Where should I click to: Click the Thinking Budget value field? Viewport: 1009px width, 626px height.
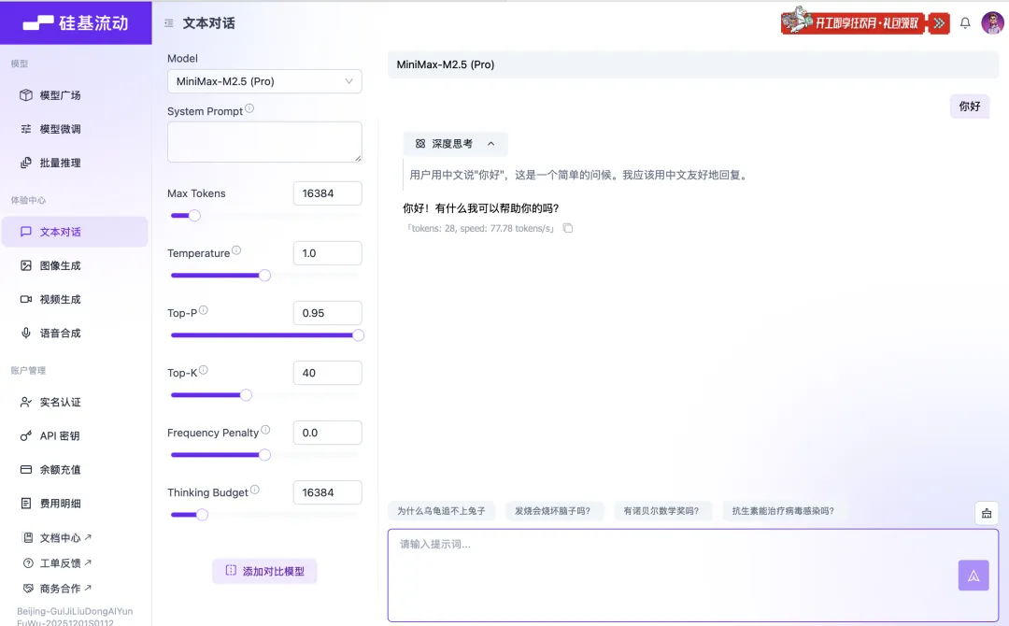click(x=328, y=492)
